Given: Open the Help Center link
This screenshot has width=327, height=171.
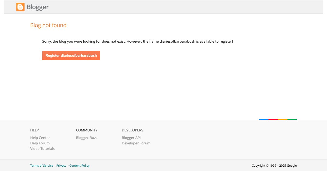Looking at the screenshot, I should coord(40,138).
